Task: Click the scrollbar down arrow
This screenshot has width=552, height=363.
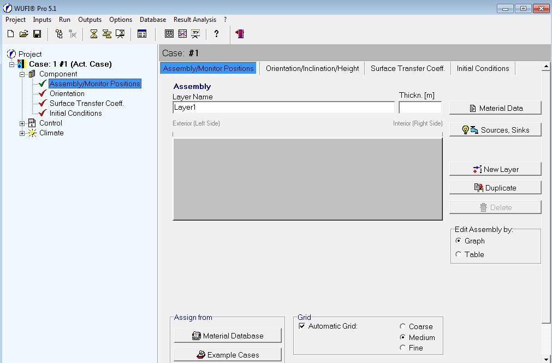Action: (546, 359)
